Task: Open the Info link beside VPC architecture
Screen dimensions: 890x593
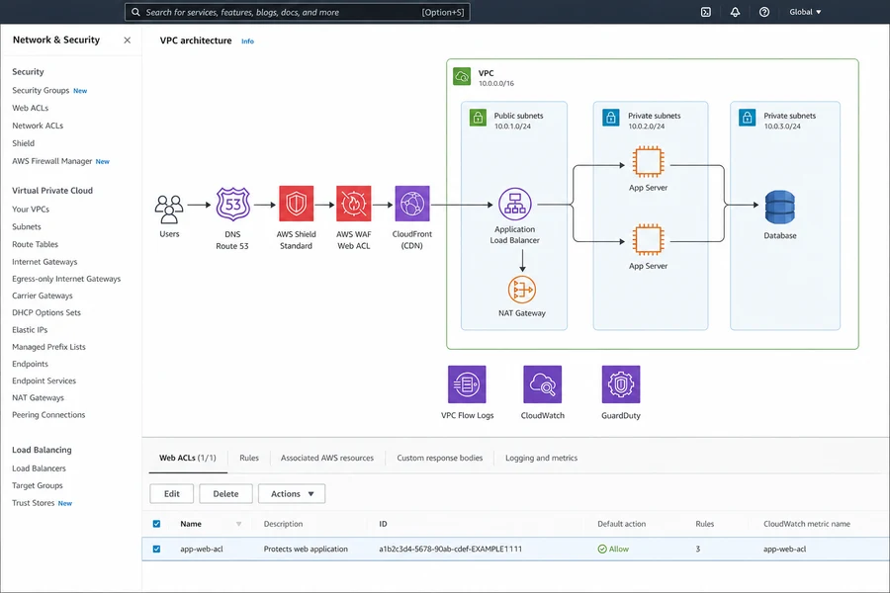Action: point(247,42)
